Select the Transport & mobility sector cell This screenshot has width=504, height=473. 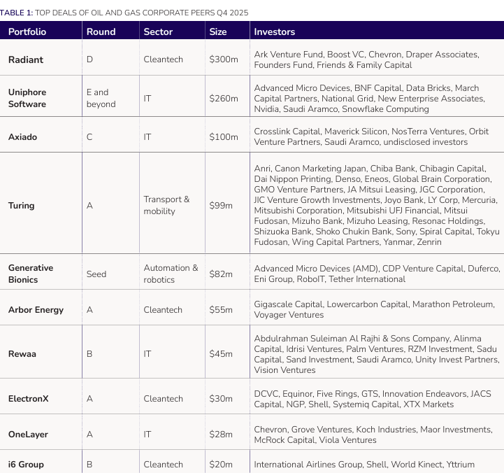[x=166, y=205]
